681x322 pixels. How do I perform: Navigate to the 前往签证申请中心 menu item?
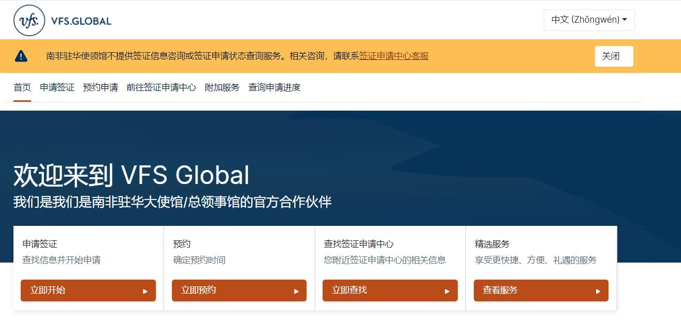click(x=161, y=87)
